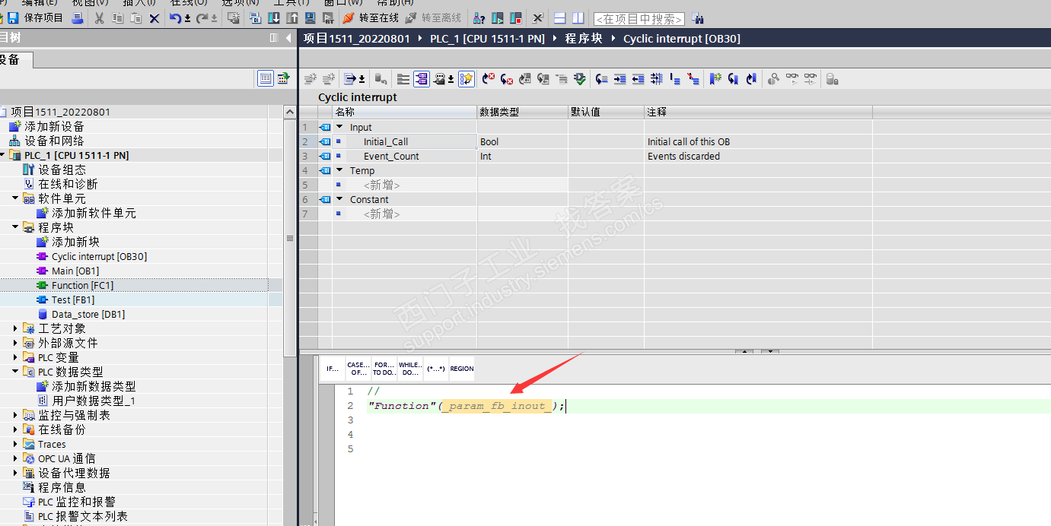The height and width of the screenshot is (526, 1051).
Task: Click the Split editor horizontally icon
Action: [x=560, y=17]
